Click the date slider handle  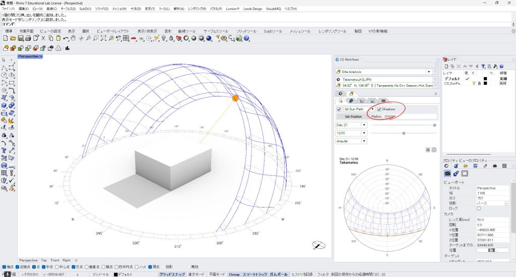435,125
